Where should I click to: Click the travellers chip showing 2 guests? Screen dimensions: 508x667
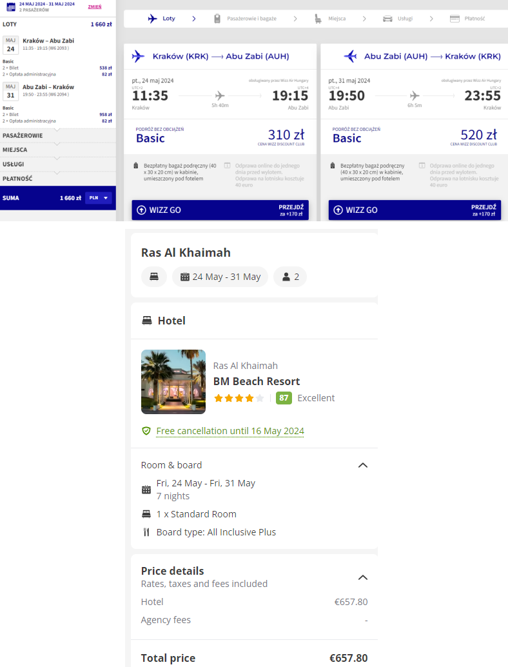[290, 277]
